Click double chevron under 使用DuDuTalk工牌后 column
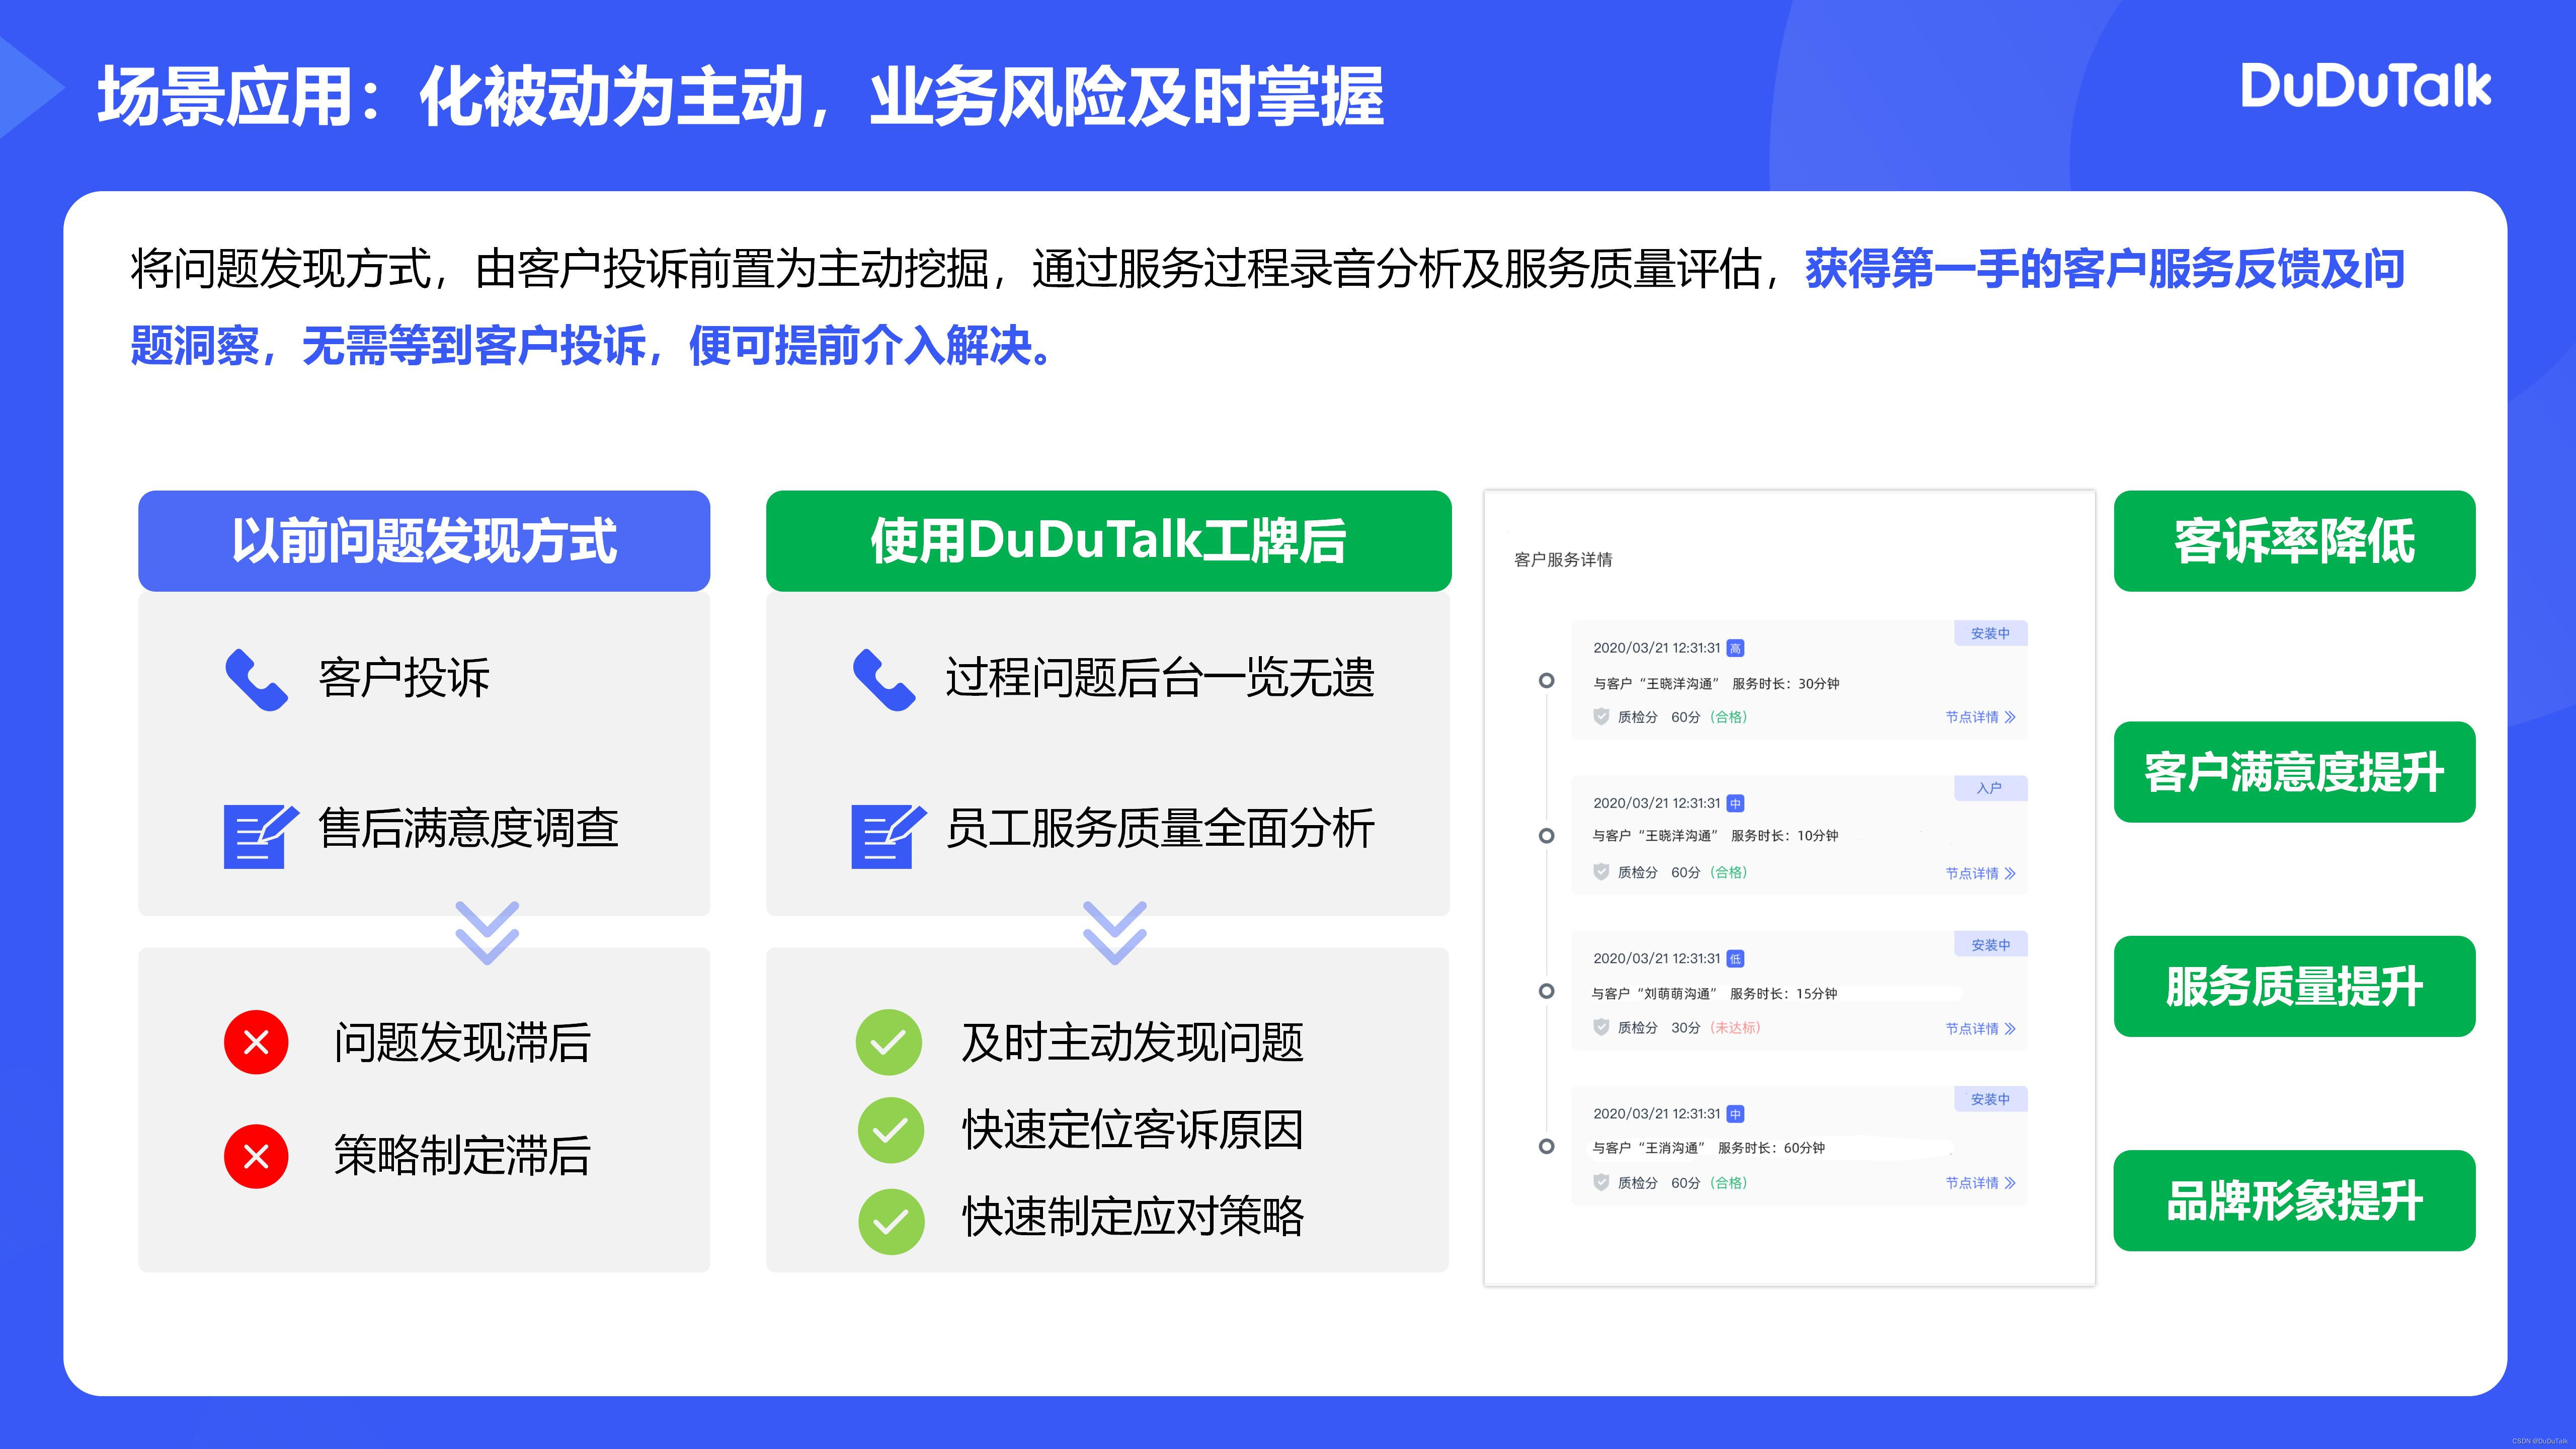The height and width of the screenshot is (1449, 2576). (x=1114, y=932)
